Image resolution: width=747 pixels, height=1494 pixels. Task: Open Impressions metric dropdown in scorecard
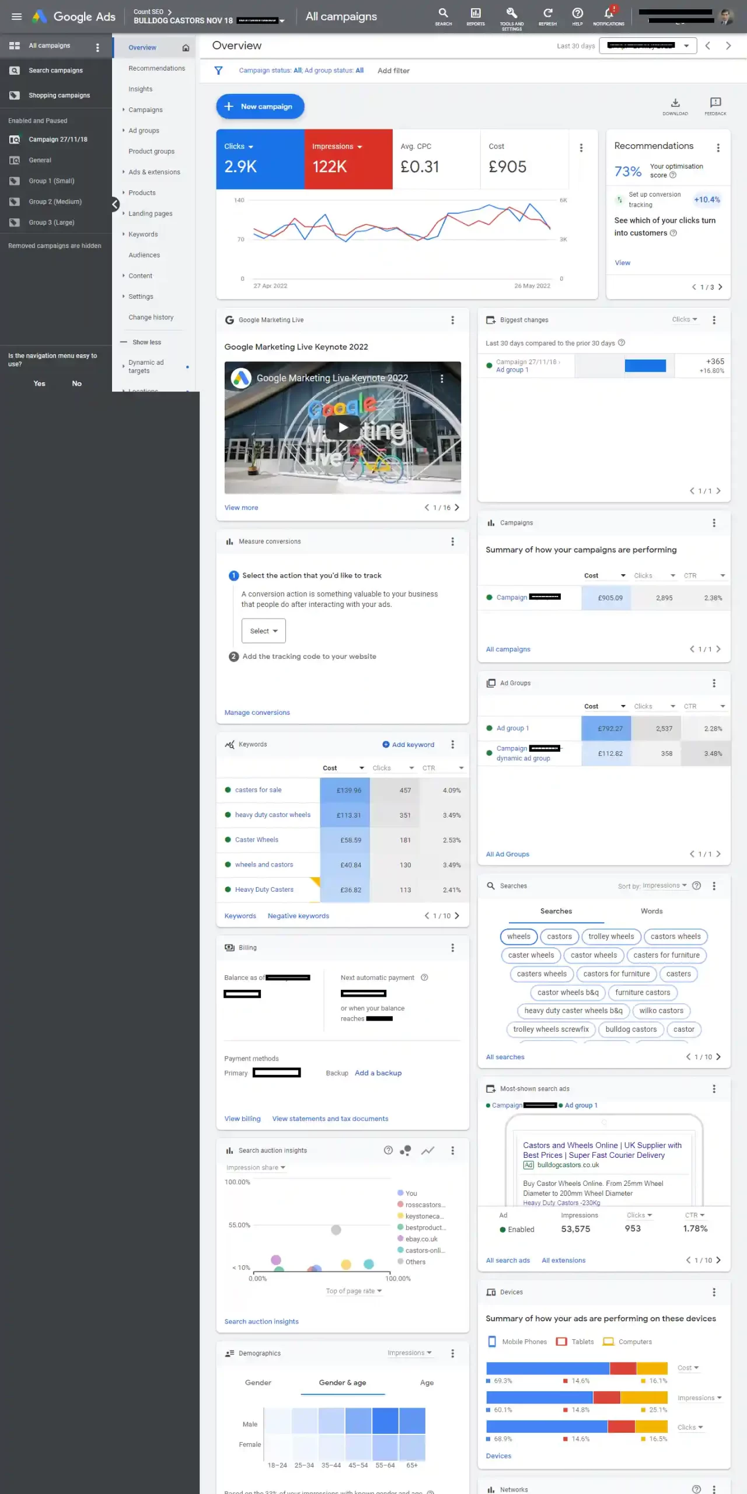(337, 146)
